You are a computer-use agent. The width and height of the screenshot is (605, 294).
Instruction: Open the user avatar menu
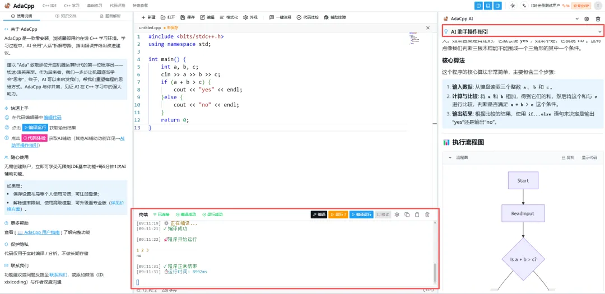(x=598, y=6)
